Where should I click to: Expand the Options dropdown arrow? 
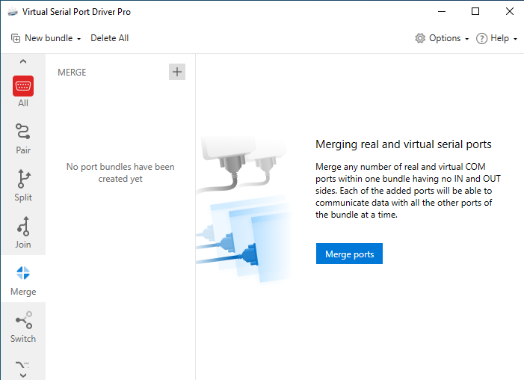[x=467, y=39]
